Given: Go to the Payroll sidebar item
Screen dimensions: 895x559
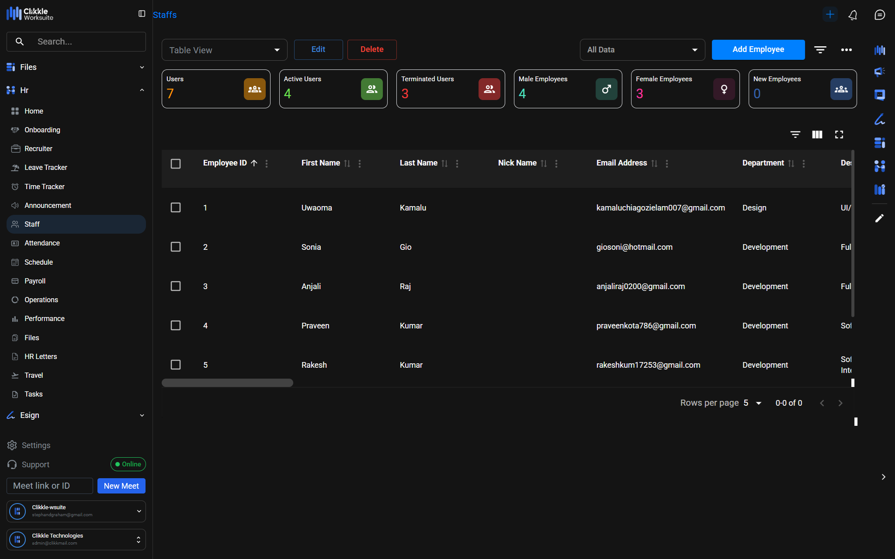Looking at the screenshot, I should [x=35, y=281].
